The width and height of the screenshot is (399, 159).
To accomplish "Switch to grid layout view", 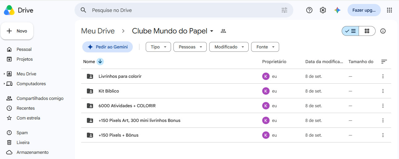I will coord(367,31).
